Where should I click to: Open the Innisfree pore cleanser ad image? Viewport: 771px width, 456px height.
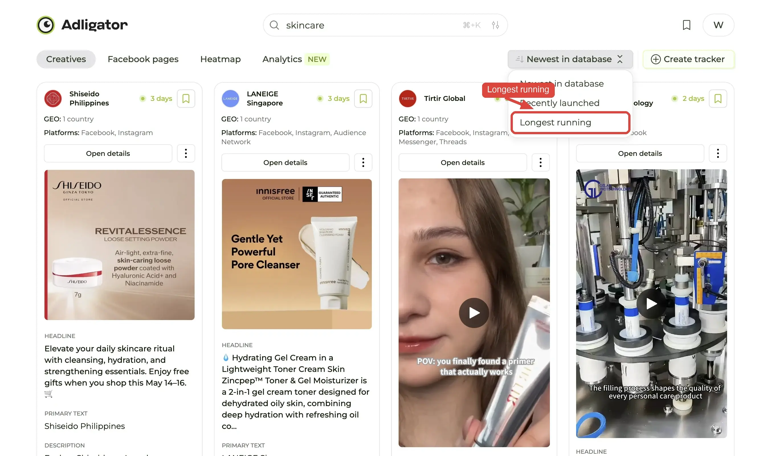[297, 254]
